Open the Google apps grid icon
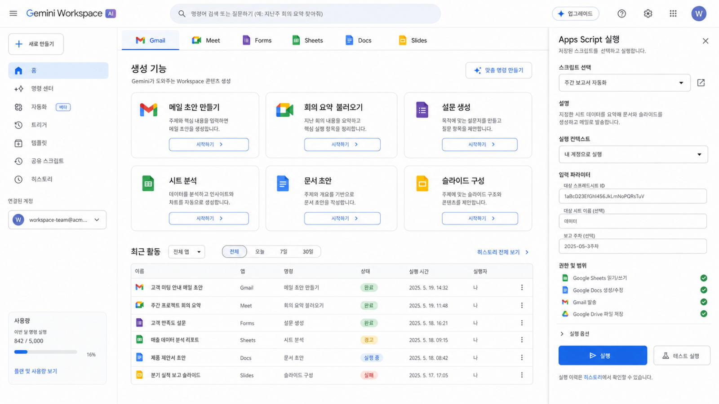This screenshot has width=719, height=404. 673,13
